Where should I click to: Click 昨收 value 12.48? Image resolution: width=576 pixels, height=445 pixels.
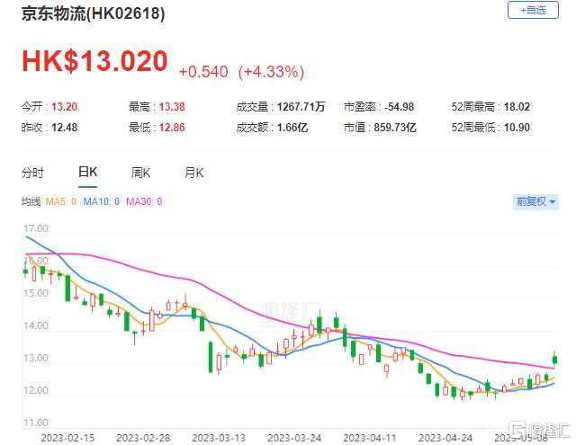click(64, 128)
